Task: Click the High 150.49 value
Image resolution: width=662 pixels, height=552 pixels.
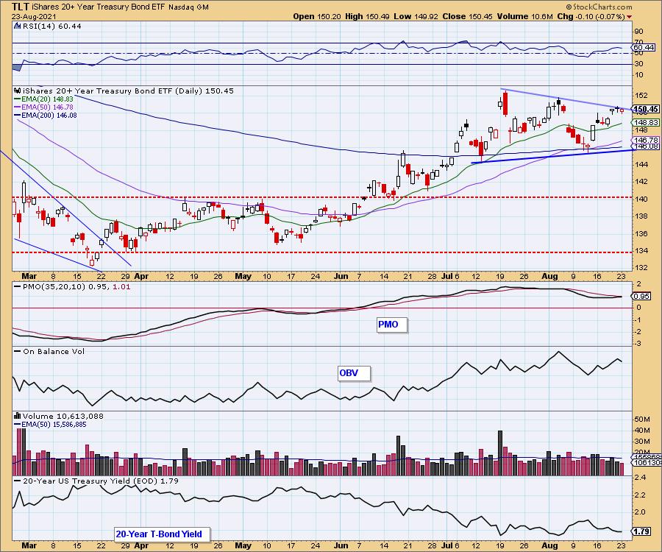Action: point(367,16)
